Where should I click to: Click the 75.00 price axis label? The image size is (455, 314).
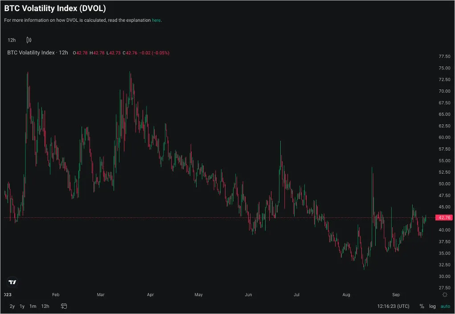(445, 68)
